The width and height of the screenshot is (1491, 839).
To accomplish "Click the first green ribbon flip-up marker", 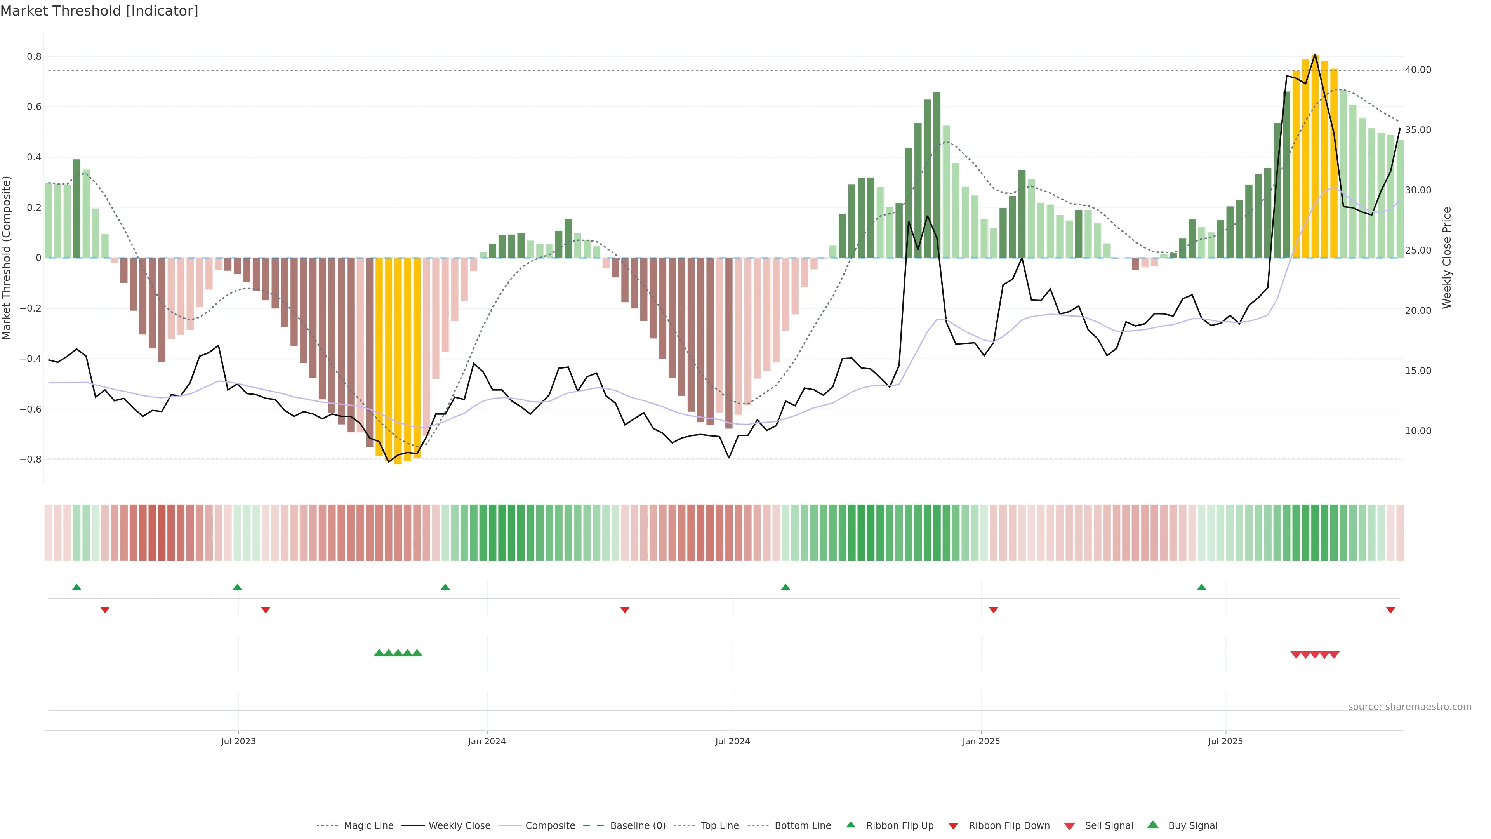I will click(x=76, y=587).
